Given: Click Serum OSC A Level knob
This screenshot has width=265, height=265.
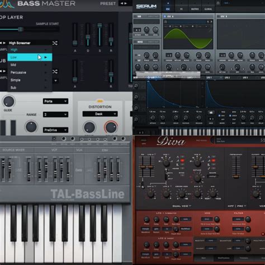Looking at the screenshot, I should coord(207,67).
